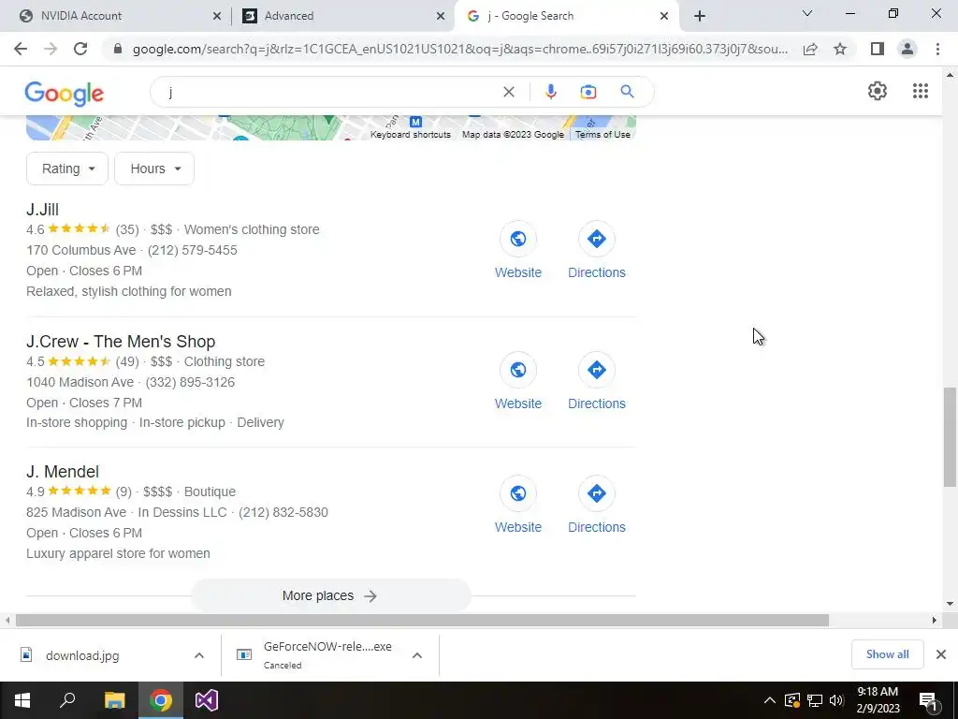This screenshot has height=719, width=958.
Task: Show hidden system tray icons
Action: pos(770,700)
